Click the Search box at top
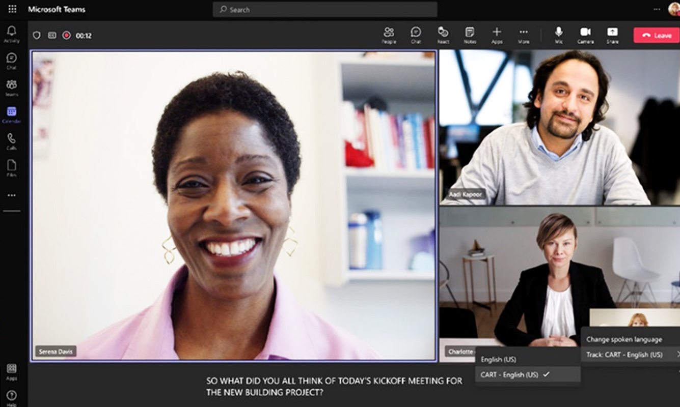Screen dimensions: 680x407 pos(325,9)
